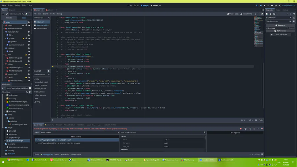Click the Search Help button

point(246,14)
